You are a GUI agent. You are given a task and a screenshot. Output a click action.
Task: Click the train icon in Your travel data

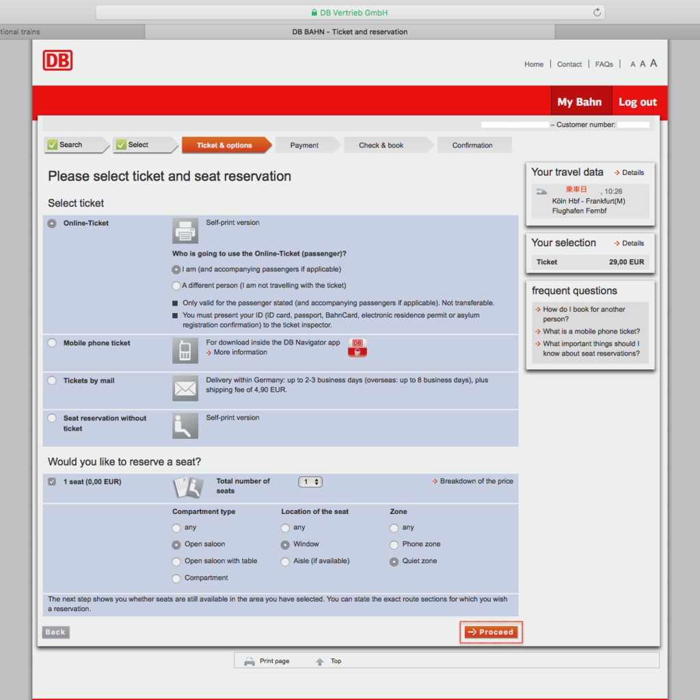pos(541,191)
